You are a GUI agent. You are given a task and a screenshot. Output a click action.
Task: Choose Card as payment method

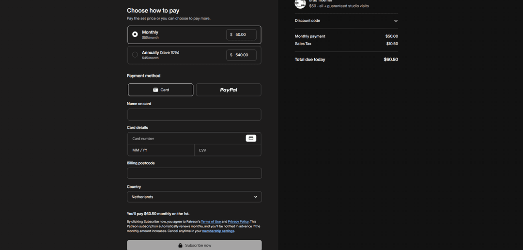tap(161, 90)
